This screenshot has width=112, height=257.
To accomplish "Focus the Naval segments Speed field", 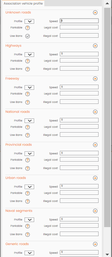I will (x=79, y=219).
